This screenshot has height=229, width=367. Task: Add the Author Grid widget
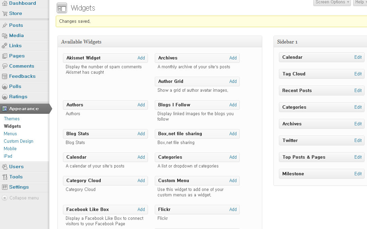click(x=233, y=82)
